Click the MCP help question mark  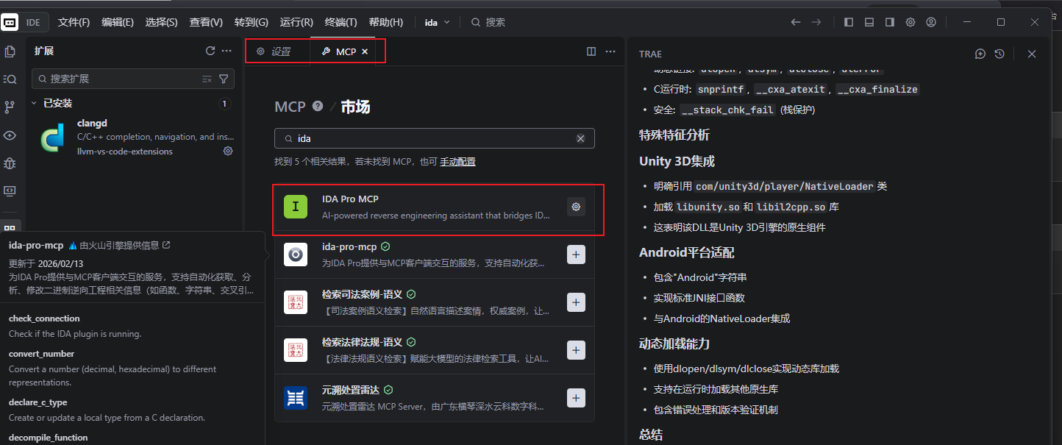(x=318, y=106)
